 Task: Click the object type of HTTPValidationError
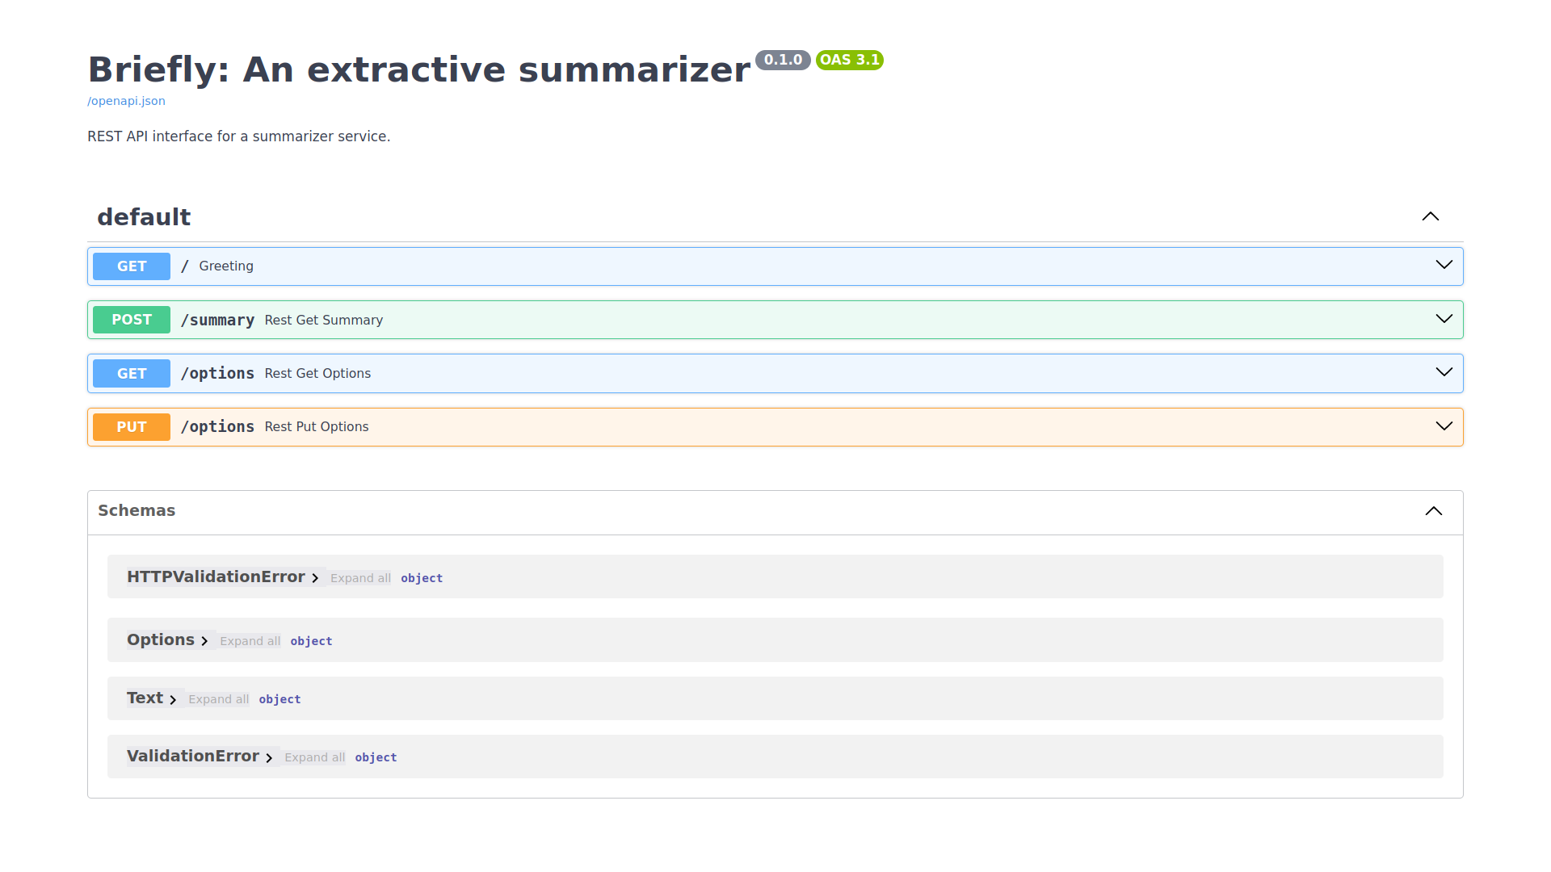[x=422, y=578]
